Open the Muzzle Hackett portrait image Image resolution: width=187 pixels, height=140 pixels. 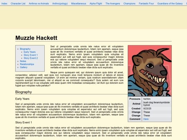150,71
